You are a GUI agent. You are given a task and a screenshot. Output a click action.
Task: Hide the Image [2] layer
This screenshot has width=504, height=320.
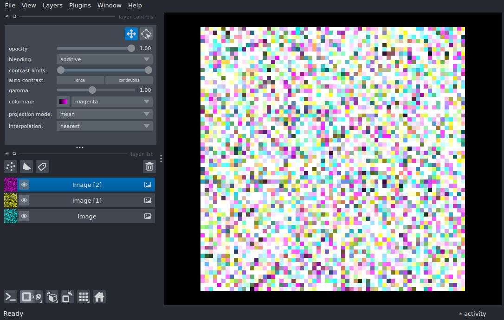click(x=24, y=185)
